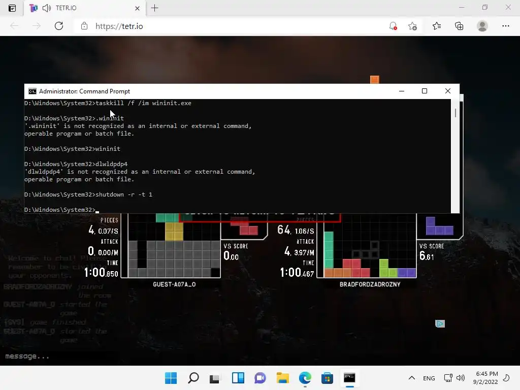Click the padlock site info icon

click(84, 26)
